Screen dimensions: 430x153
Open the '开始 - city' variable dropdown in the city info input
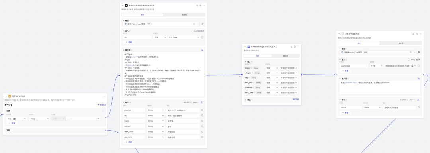pyautogui.click(x=184, y=37)
